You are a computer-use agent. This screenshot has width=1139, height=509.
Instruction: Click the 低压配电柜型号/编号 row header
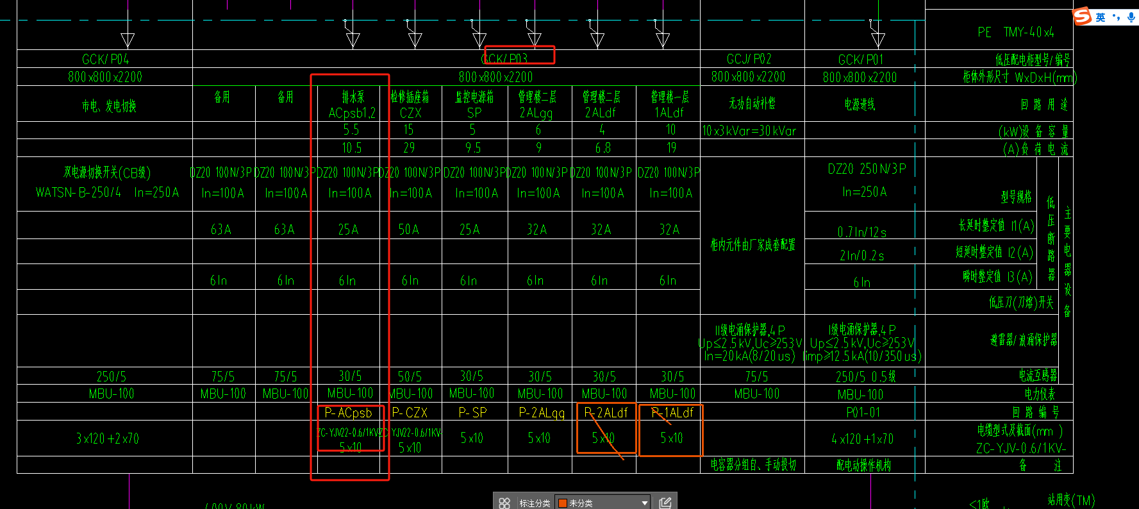1033,60
